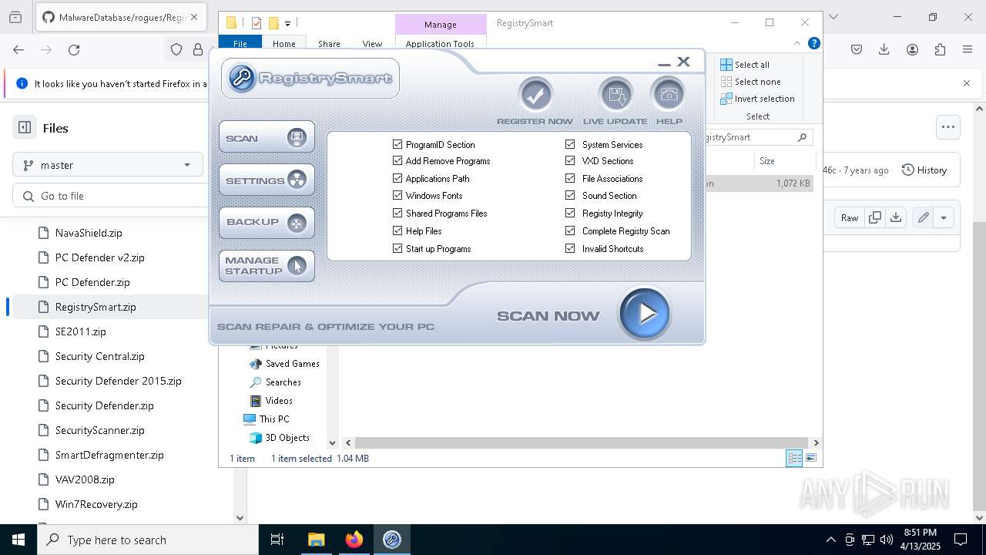Open master branch dropdown on GitHub

click(x=108, y=165)
